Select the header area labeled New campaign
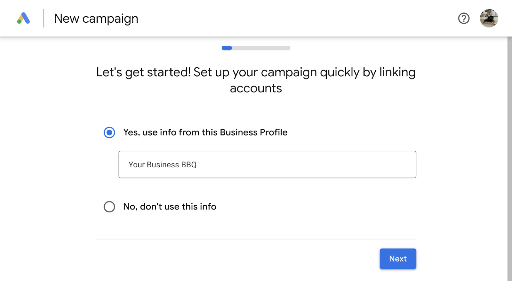The image size is (512, 281). pyautogui.click(x=96, y=18)
